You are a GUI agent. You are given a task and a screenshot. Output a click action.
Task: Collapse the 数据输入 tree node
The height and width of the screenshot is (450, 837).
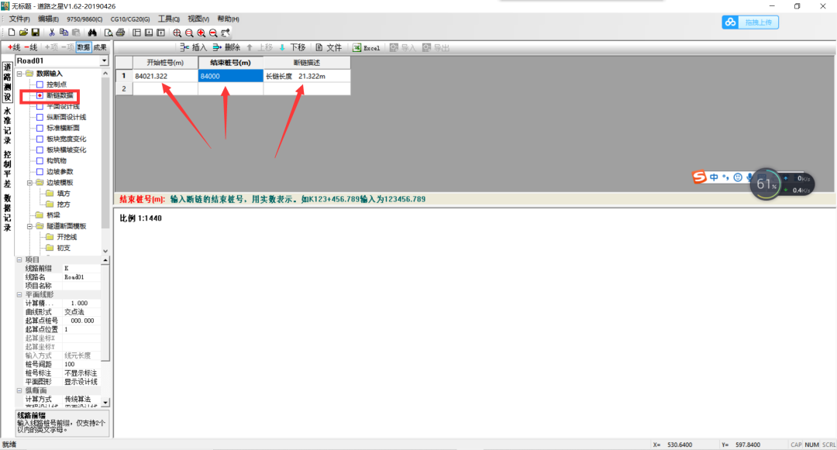[19, 74]
